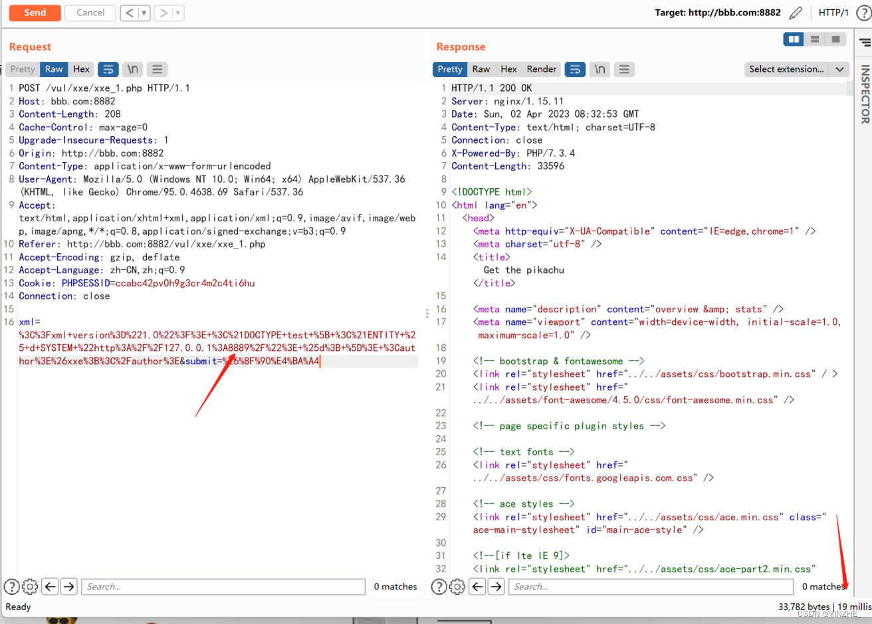Image resolution: width=872 pixels, height=624 pixels.
Task: Switch response view to Pretty tab
Action: (450, 69)
